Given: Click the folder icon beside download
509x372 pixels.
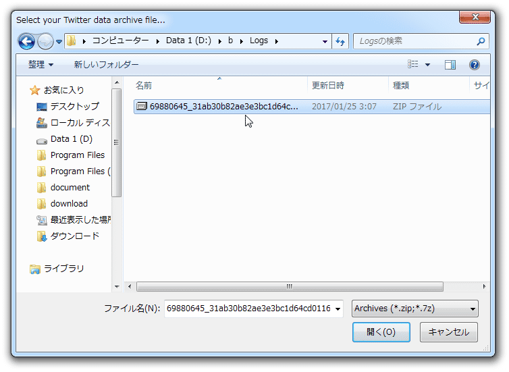Looking at the screenshot, I should (41, 204).
